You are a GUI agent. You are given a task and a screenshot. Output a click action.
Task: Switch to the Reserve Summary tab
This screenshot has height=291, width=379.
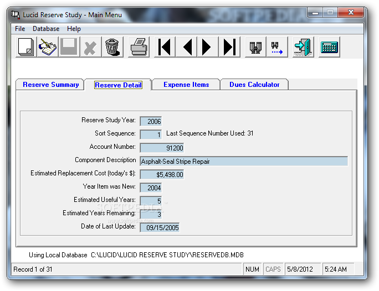[x=50, y=85]
